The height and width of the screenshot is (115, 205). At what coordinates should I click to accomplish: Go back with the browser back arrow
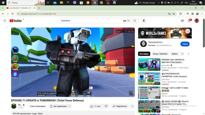pyautogui.click(x=3, y=14)
